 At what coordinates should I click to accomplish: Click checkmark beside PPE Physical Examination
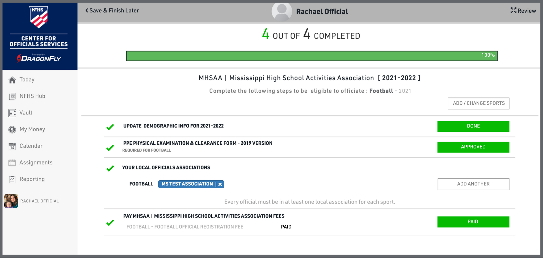click(110, 148)
